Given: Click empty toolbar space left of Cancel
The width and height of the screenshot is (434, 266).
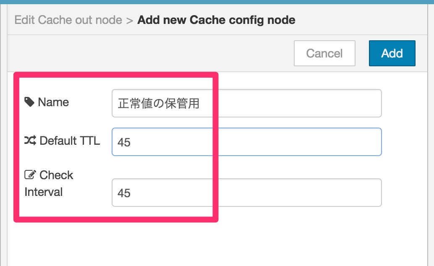Looking at the screenshot, I should point(149,53).
